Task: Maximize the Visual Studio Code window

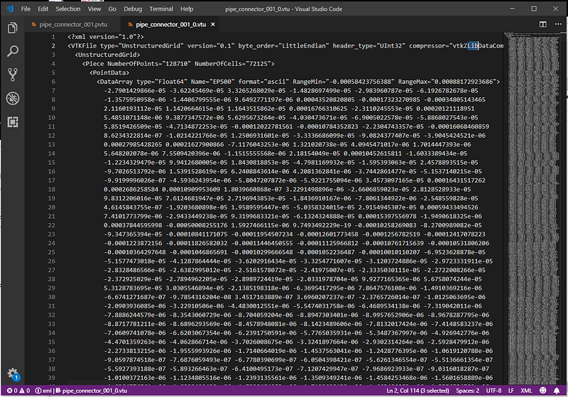Action: 534,9
